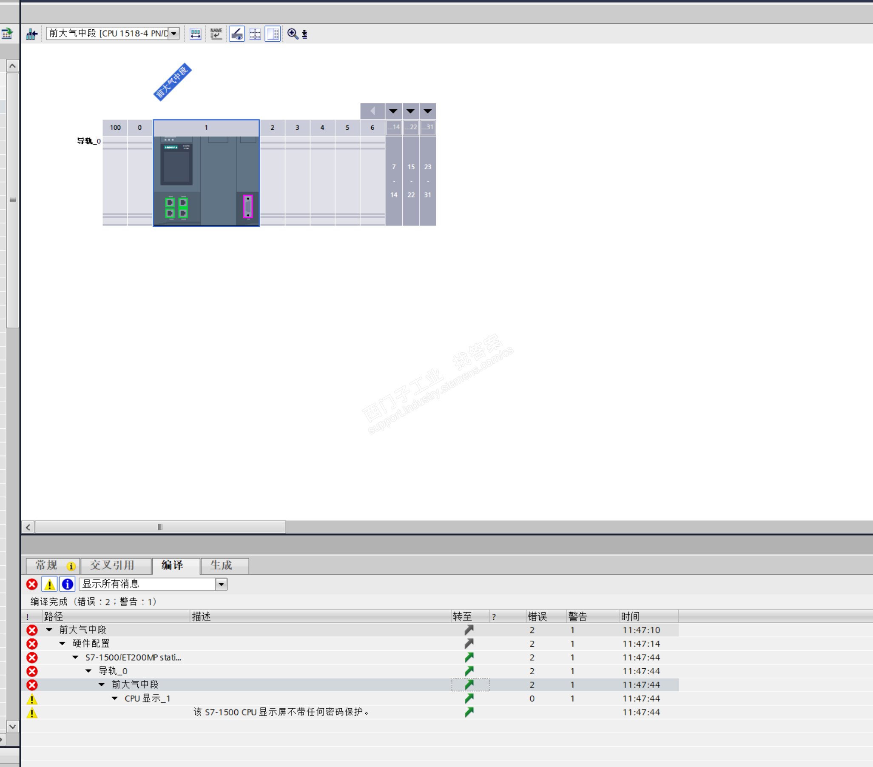Switch to the 交叉引用 tab

112,565
